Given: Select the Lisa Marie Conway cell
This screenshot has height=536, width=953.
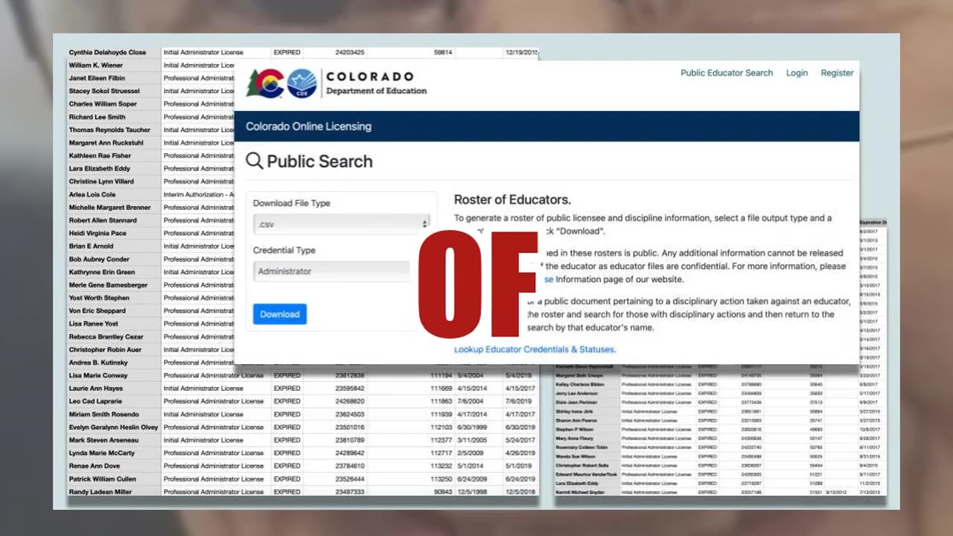Looking at the screenshot, I should click(115, 375).
